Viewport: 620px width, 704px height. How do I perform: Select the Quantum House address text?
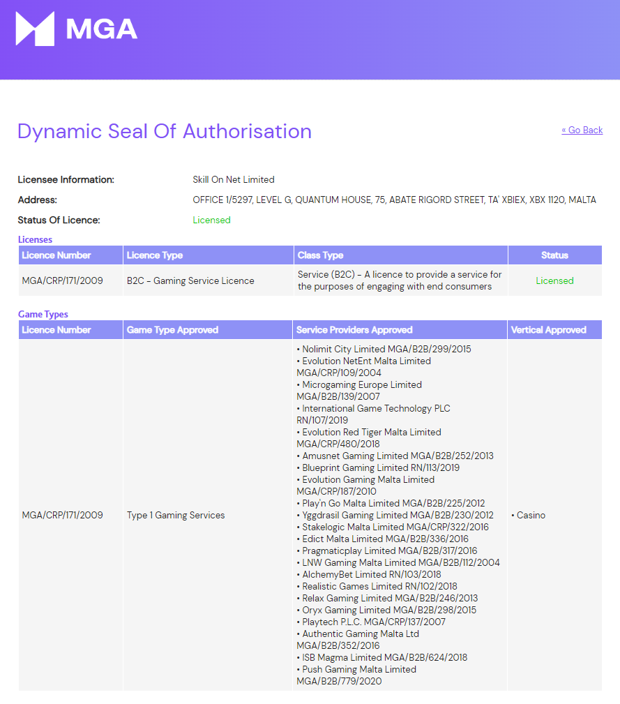(394, 200)
